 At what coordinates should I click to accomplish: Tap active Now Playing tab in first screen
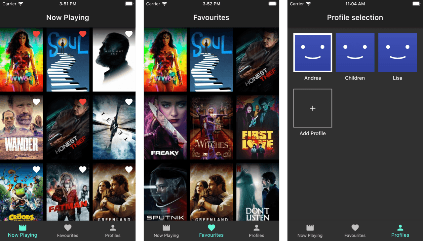point(22,231)
